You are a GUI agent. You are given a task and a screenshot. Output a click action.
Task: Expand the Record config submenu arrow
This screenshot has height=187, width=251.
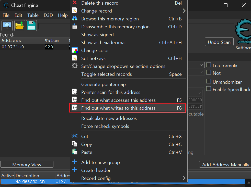184,178
